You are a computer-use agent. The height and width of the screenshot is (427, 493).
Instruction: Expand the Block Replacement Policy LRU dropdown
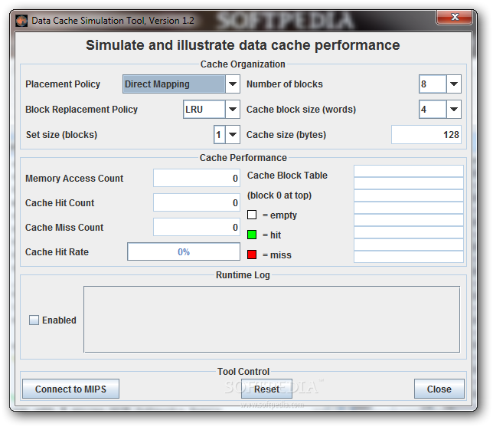233,110
